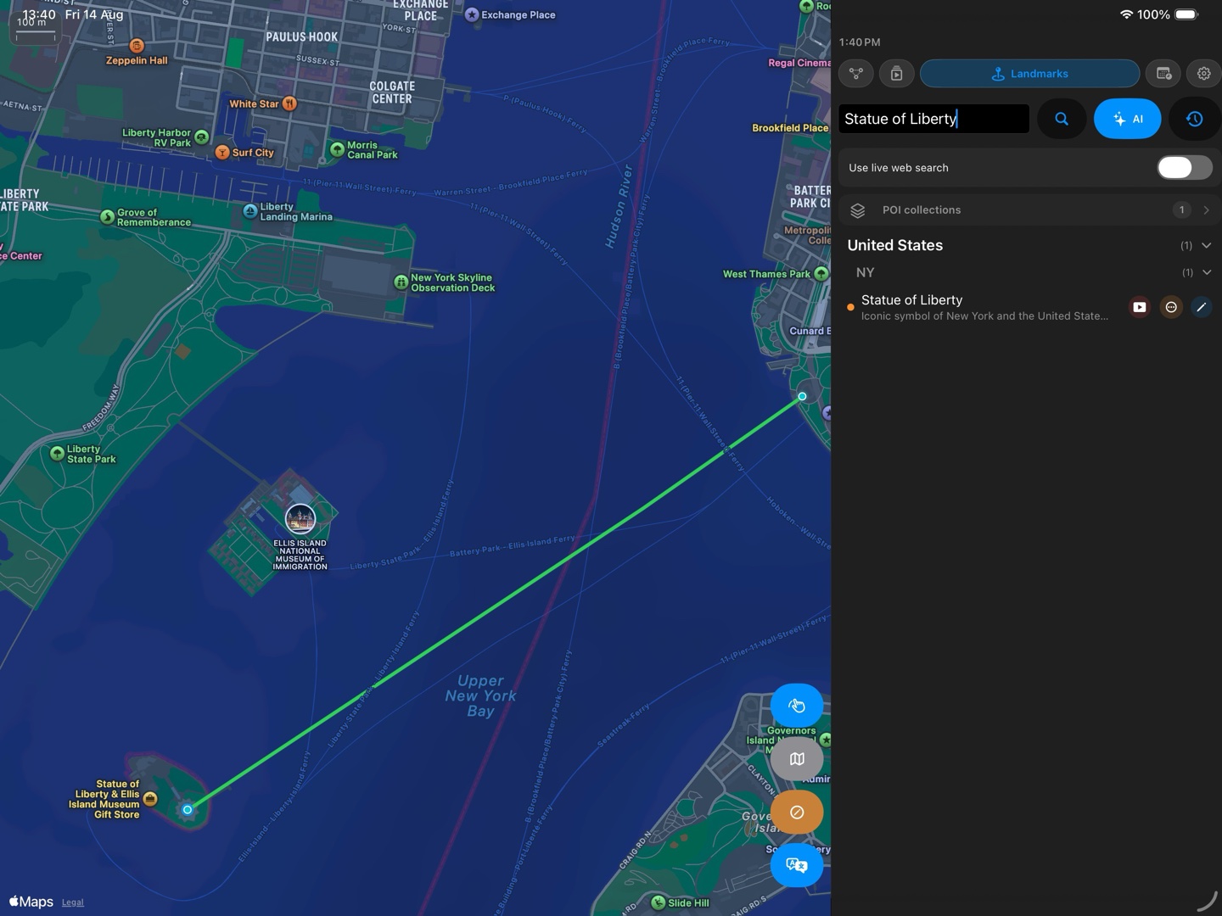Image resolution: width=1222 pixels, height=916 pixels.
Task: Tap the Grove of Rememberance pin
Action: pos(107,217)
